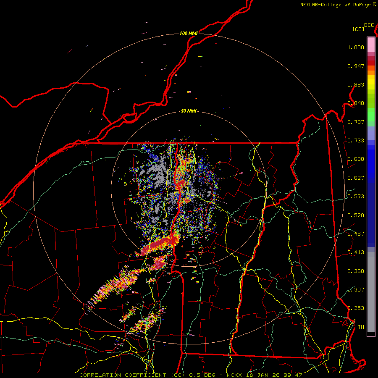
Task: Click the 100 NMI range ring label
Action: click(189, 33)
